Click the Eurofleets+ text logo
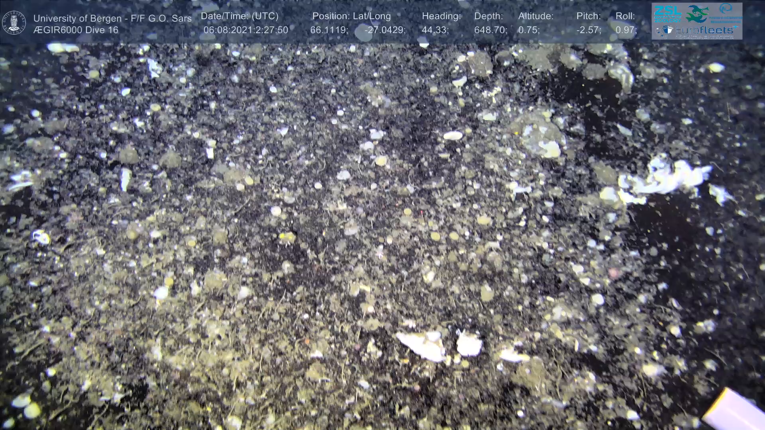 704,30
